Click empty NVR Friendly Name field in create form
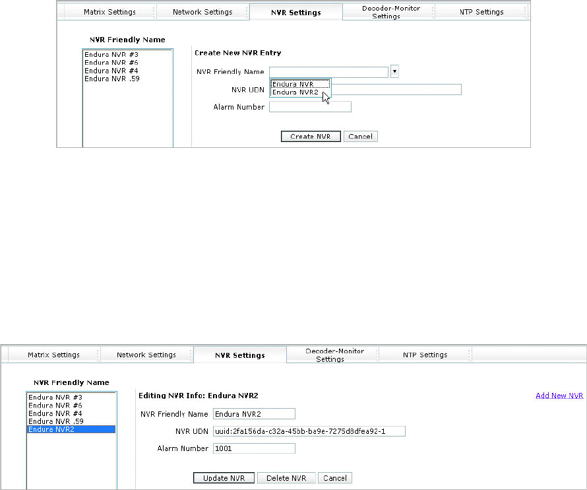587x490 pixels. 328,72
